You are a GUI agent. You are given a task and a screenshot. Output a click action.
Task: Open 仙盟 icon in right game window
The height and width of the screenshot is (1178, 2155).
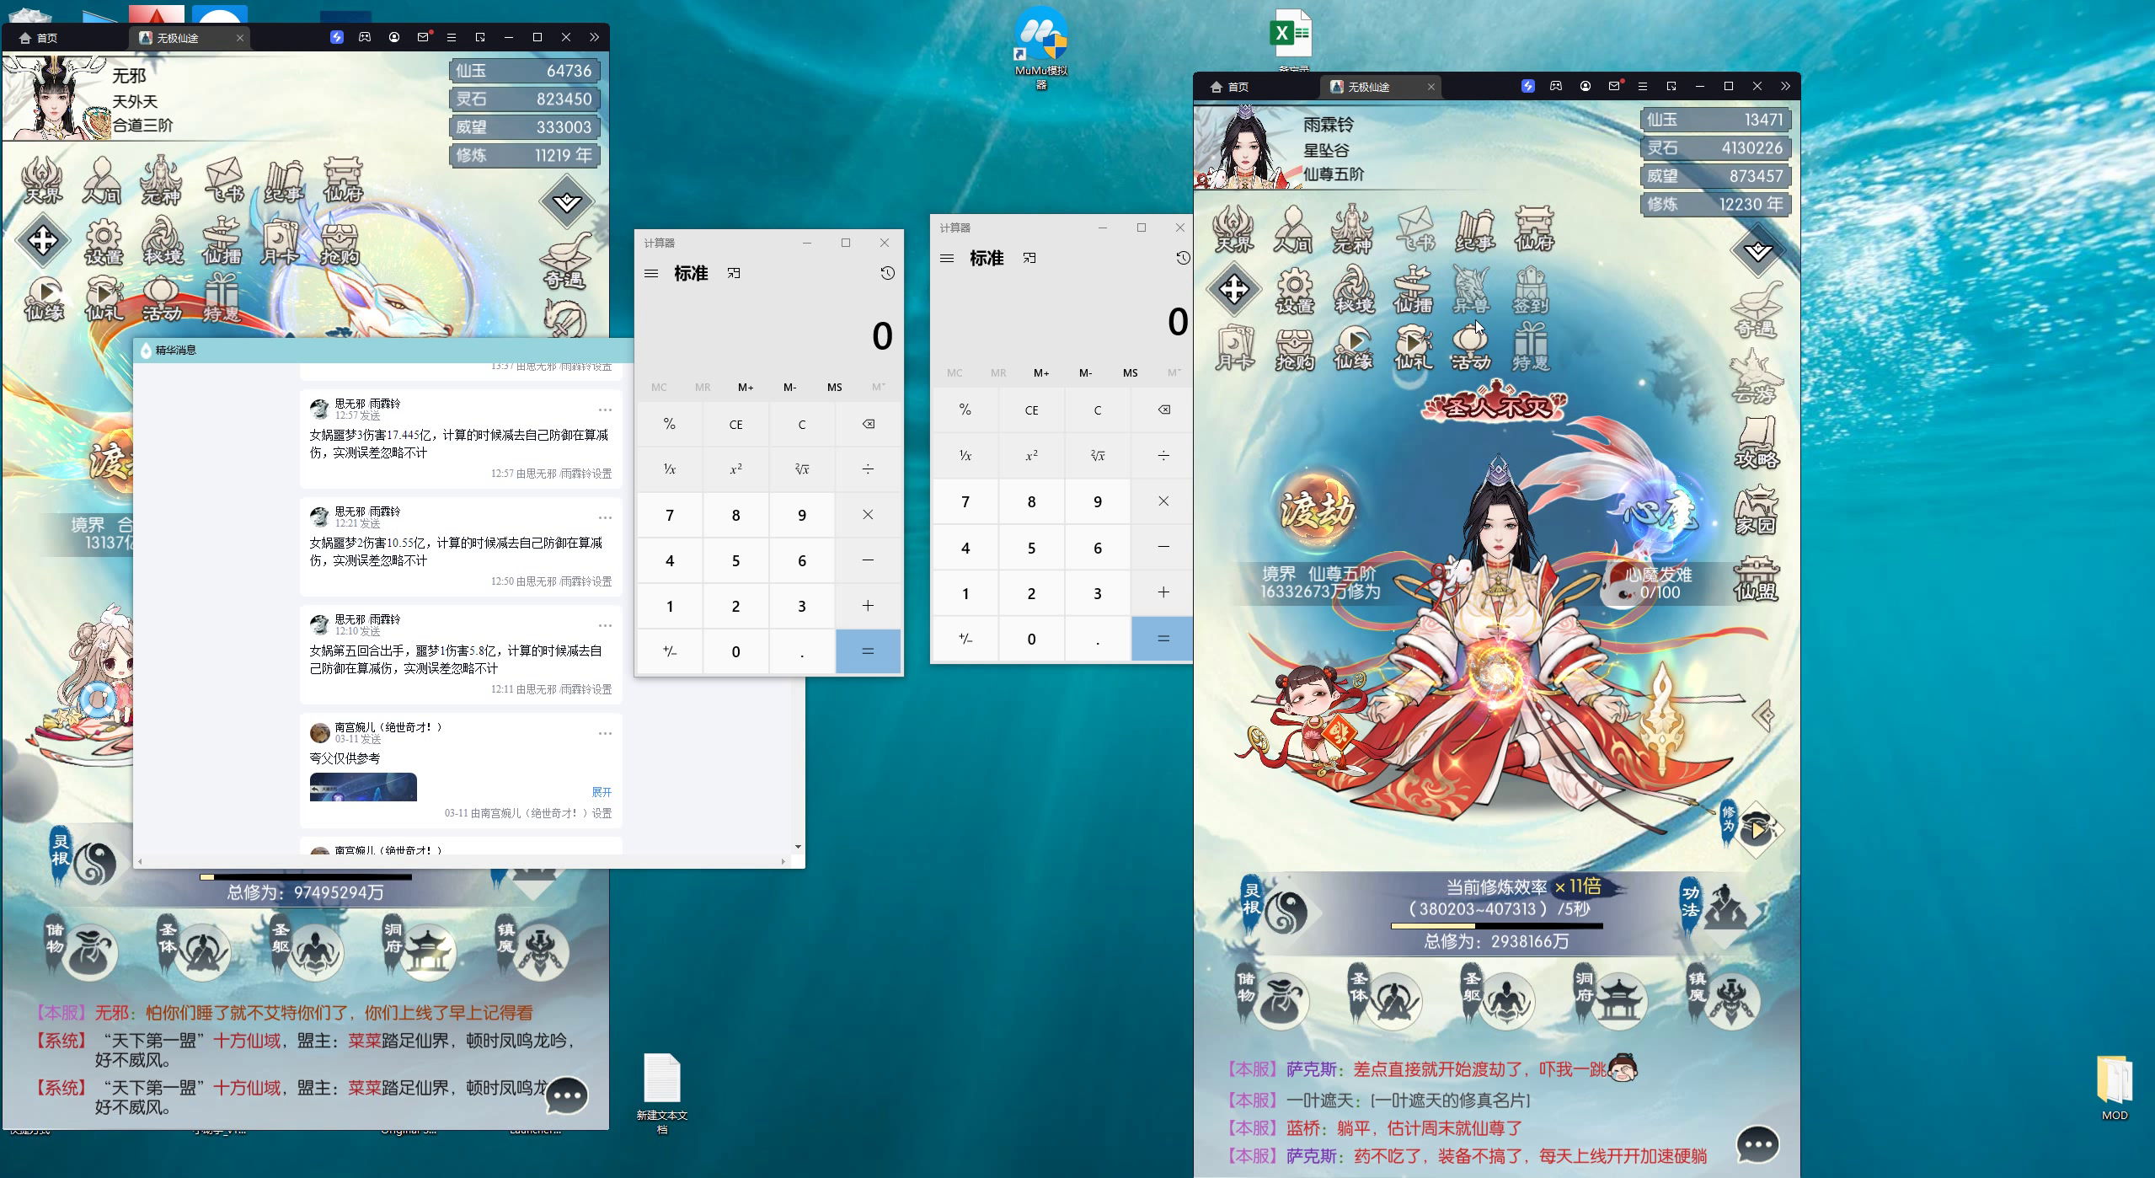pos(1757,578)
